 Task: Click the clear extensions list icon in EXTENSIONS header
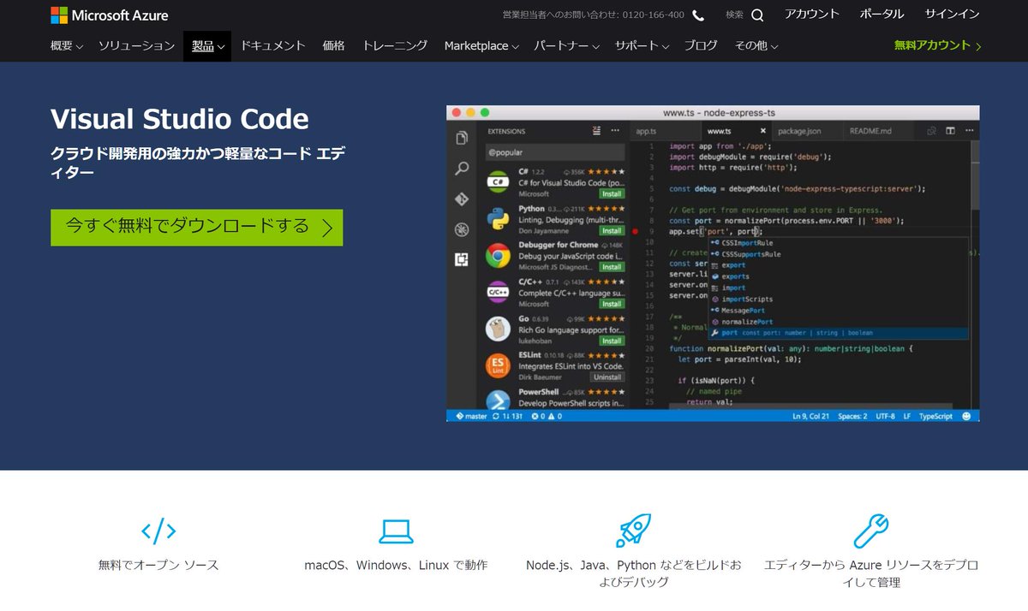[x=596, y=131]
